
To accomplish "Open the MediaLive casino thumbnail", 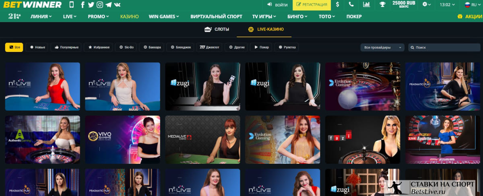I will [x=202, y=140].
